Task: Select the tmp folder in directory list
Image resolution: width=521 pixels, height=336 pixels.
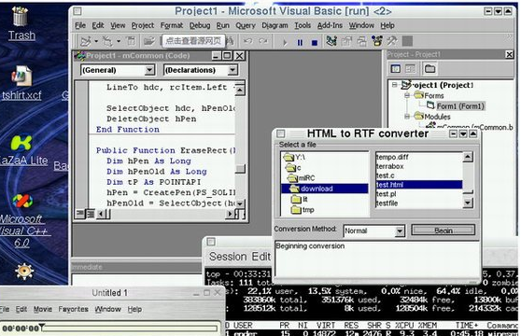Action: (303, 210)
